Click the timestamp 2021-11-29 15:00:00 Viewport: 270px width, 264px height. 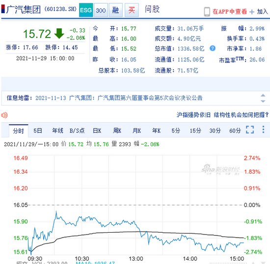[45, 58]
